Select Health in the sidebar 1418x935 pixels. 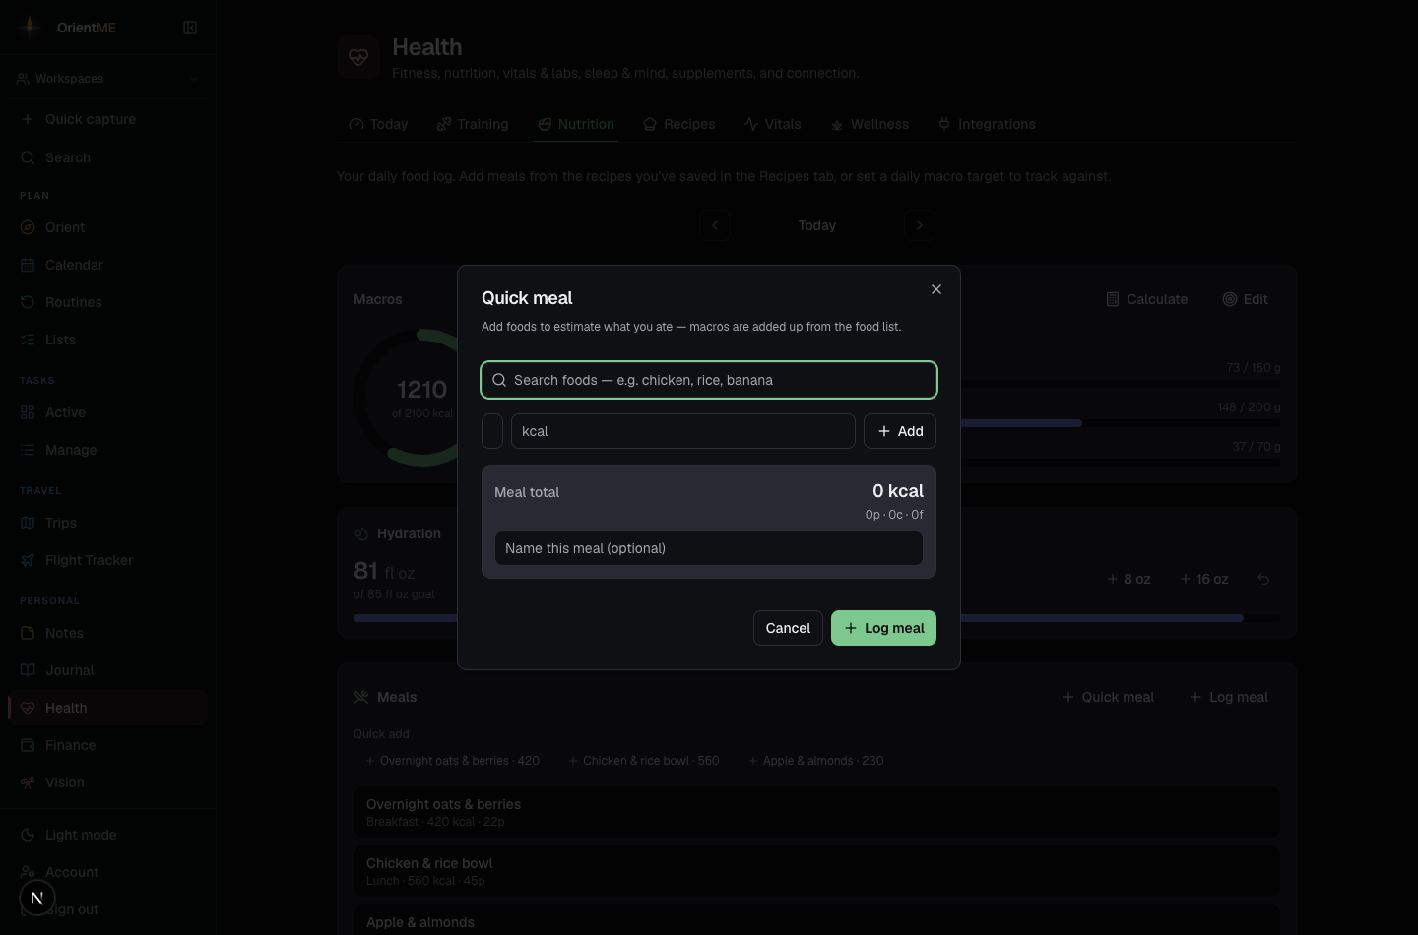tap(107, 708)
